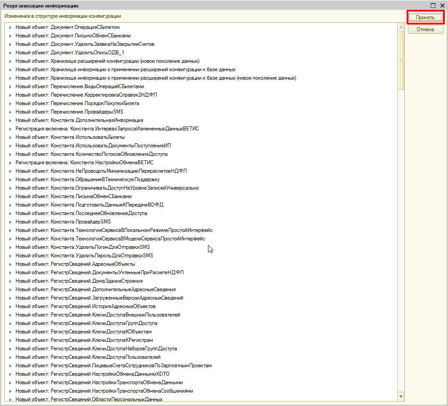The width and height of the screenshot is (448, 406).
Task: Click the Отмена button
Action: click(425, 29)
